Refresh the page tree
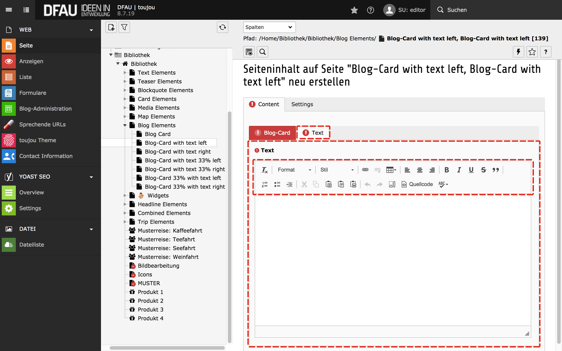Screen dimensions: 562x351 click(222, 27)
